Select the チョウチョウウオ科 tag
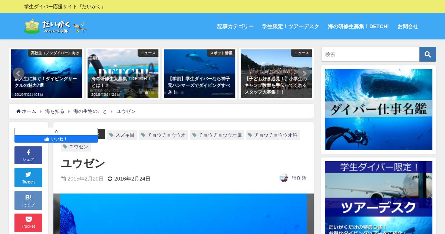The height and width of the screenshot is (234, 445). [273, 135]
